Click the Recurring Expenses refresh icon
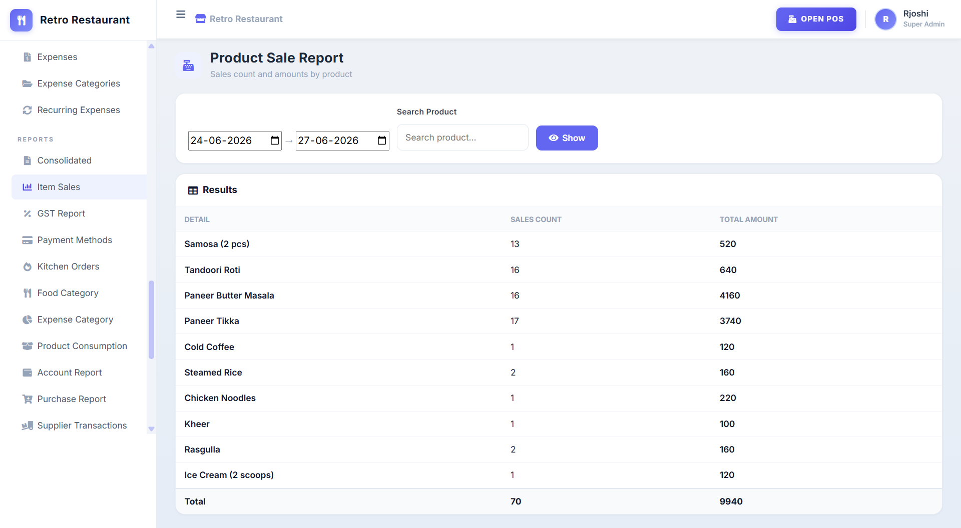This screenshot has height=528, width=961. (27, 110)
